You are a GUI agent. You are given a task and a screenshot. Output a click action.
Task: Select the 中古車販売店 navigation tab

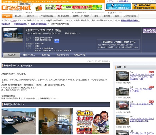[x=47, y=16]
